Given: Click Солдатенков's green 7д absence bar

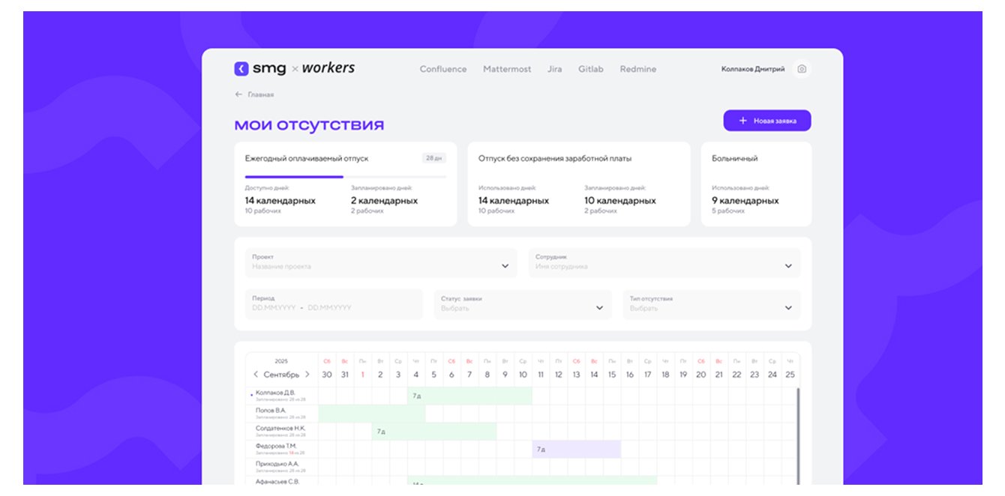Looking at the screenshot, I should pos(434,432).
